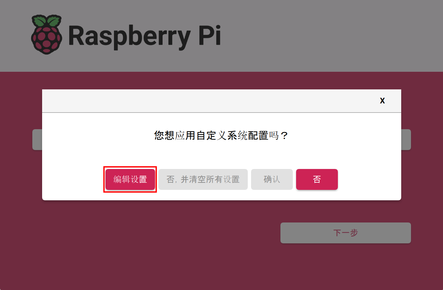The image size is (443, 290).
Task: Click the question mark ending the prompt
Action: 284,136
